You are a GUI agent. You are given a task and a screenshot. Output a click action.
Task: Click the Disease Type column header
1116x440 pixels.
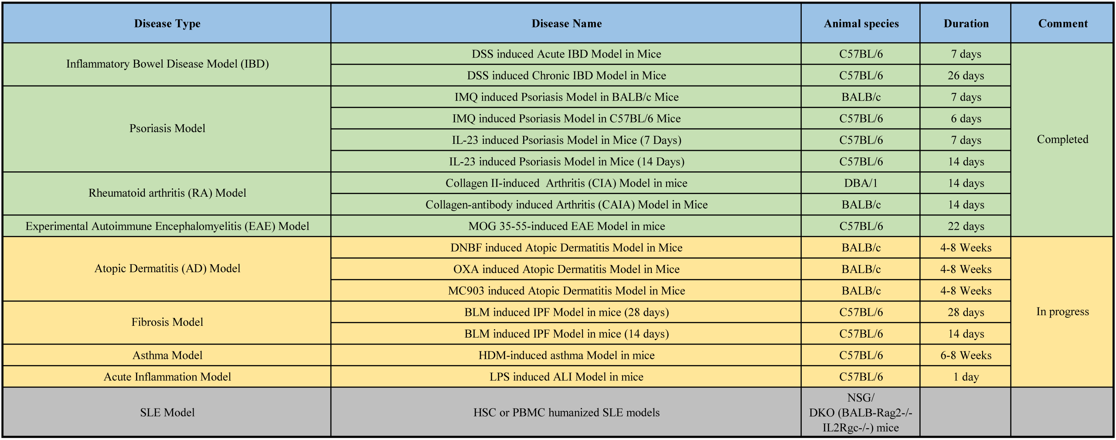point(167,24)
